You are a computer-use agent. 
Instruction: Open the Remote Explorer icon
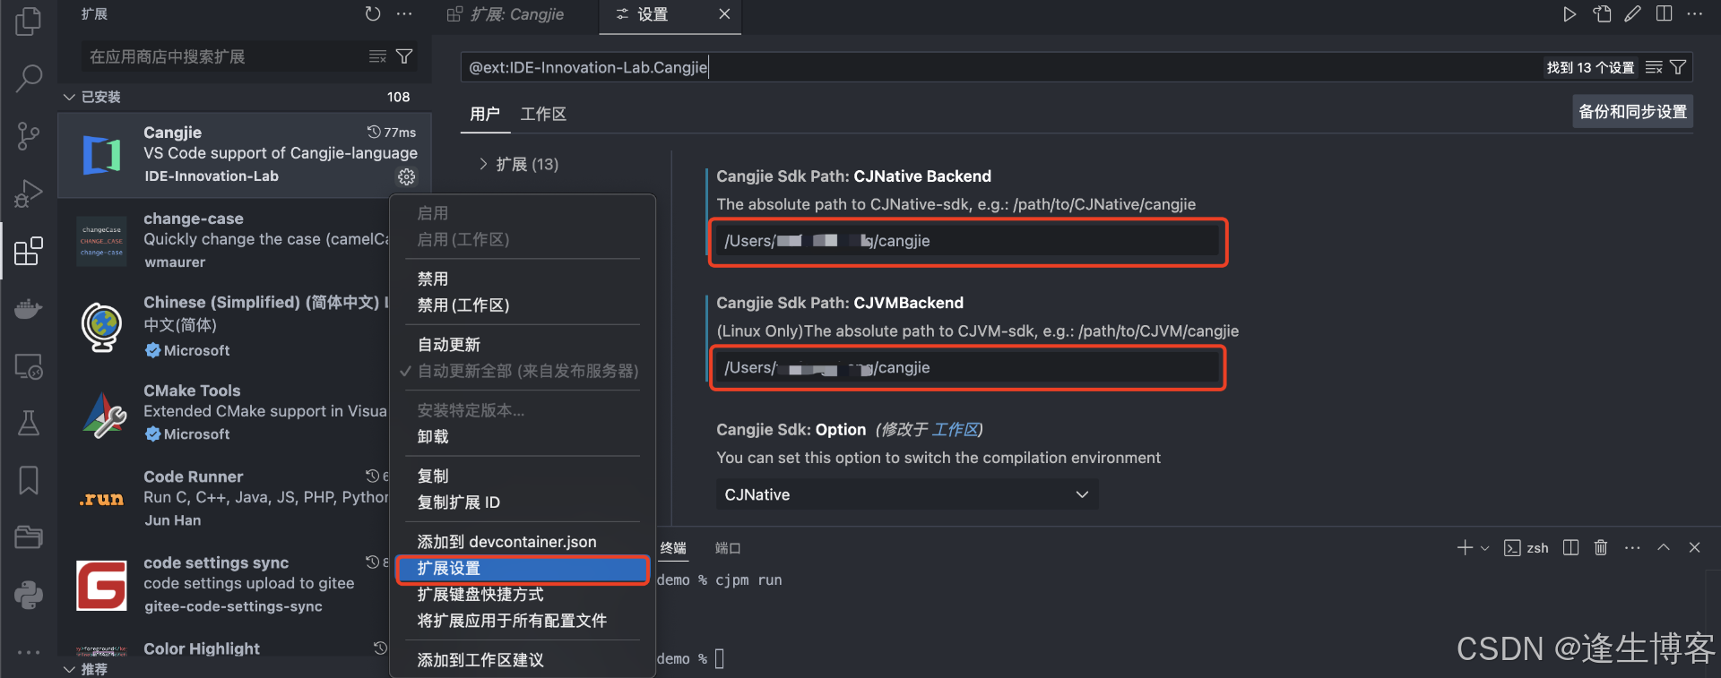click(x=29, y=366)
